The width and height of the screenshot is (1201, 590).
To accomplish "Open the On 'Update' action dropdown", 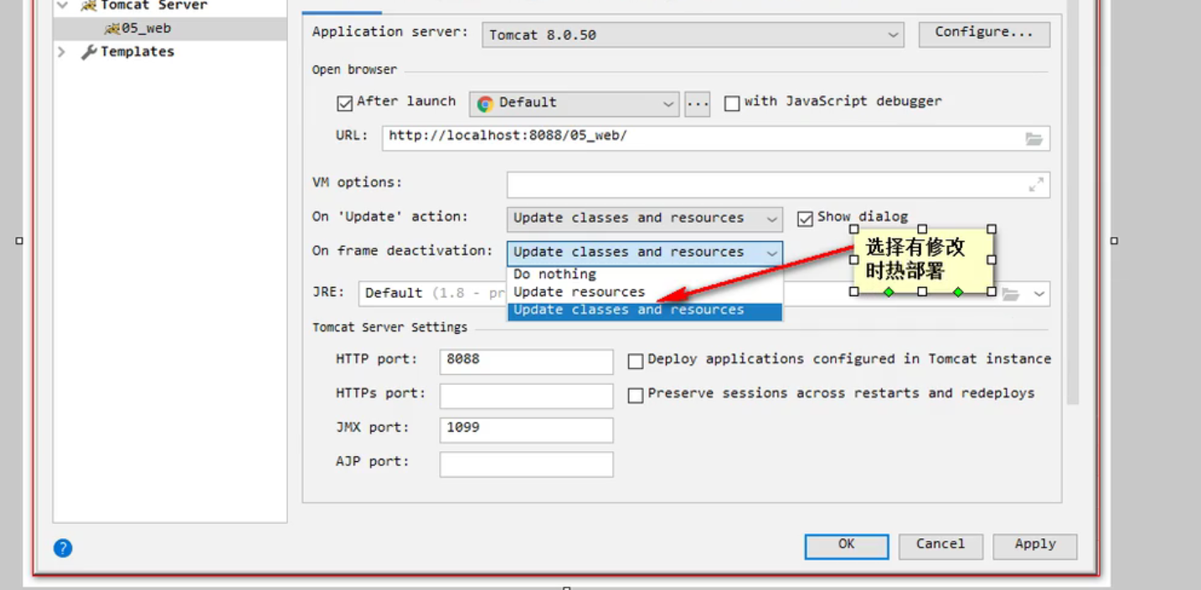I will coord(644,218).
